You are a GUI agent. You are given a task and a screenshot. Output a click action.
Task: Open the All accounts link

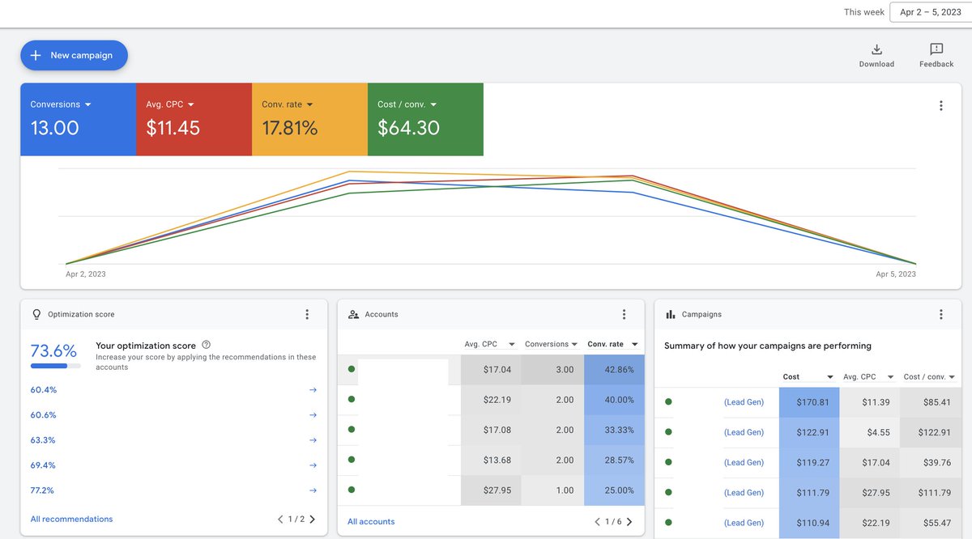(x=371, y=522)
